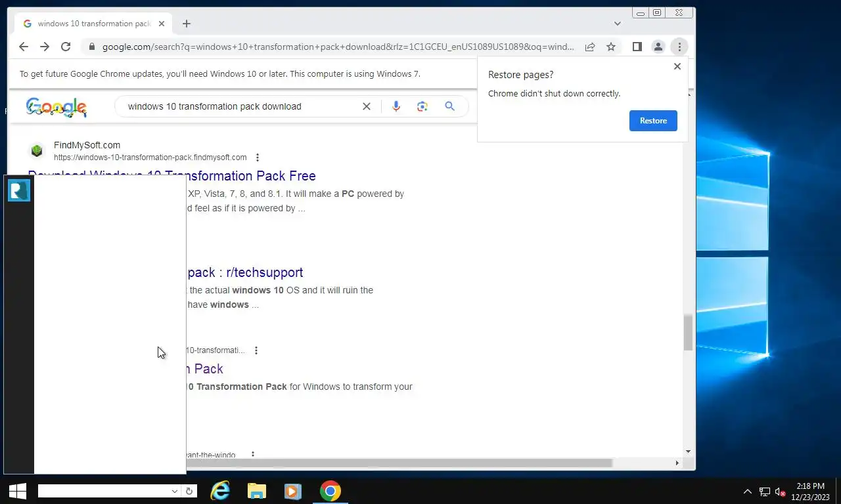Click right arrow of horizontal scrollbar
The image size is (841, 504).
(x=677, y=463)
